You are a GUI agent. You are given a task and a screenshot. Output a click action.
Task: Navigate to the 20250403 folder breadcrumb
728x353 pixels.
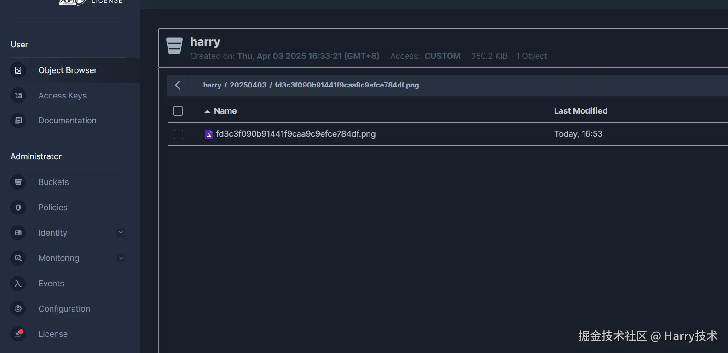pyautogui.click(x=248, y=85)
